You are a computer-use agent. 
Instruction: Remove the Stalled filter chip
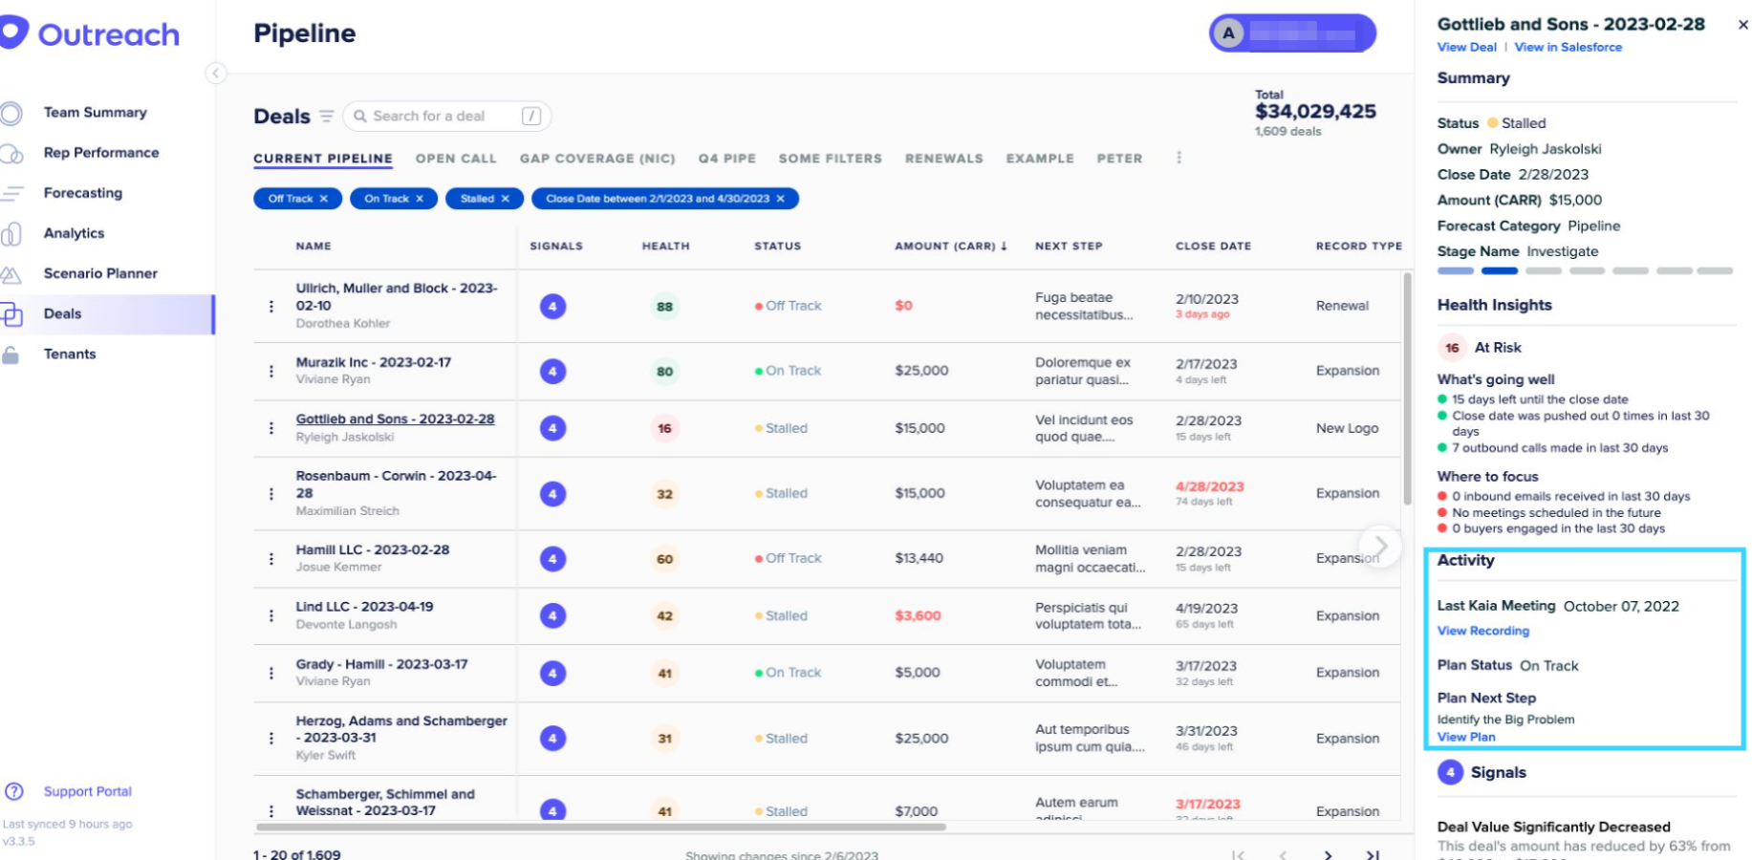[506, 199]
